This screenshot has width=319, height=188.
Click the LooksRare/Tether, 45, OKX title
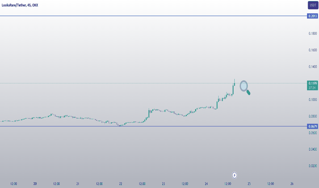(x=20, y=5)
